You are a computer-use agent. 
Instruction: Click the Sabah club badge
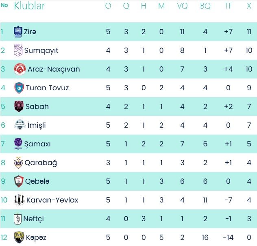click(x=19, y=107)
